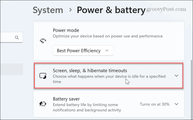Click the search magnifier icon

click(17, 38)
